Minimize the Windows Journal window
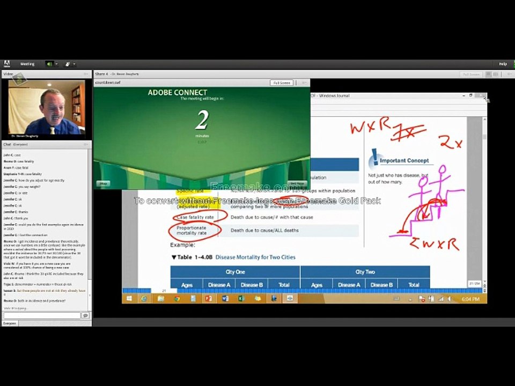Screen dimensions: 515x386 coord(464,95)
